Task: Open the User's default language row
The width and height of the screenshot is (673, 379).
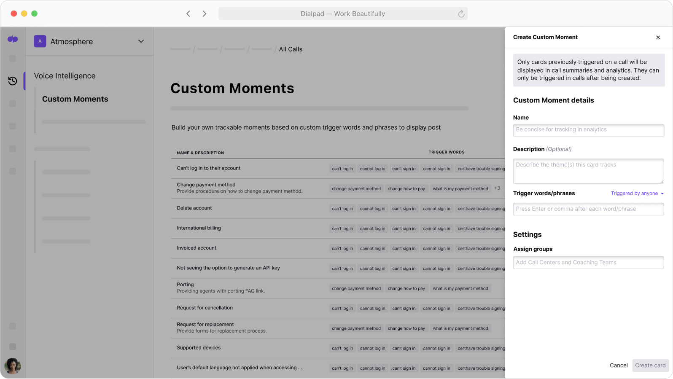Action: (338, 368)
